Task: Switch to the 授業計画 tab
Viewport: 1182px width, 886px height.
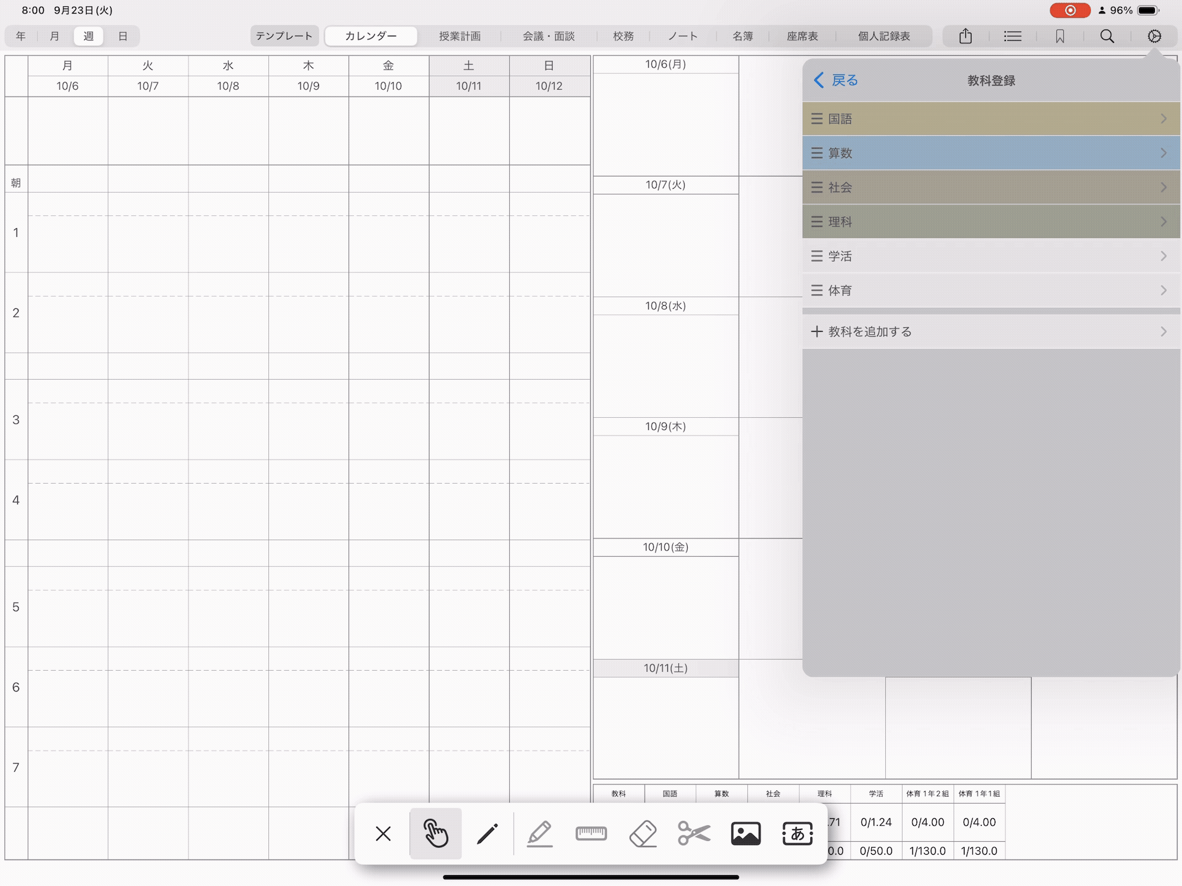Action: pyautogui.click(x=459, y=36)
